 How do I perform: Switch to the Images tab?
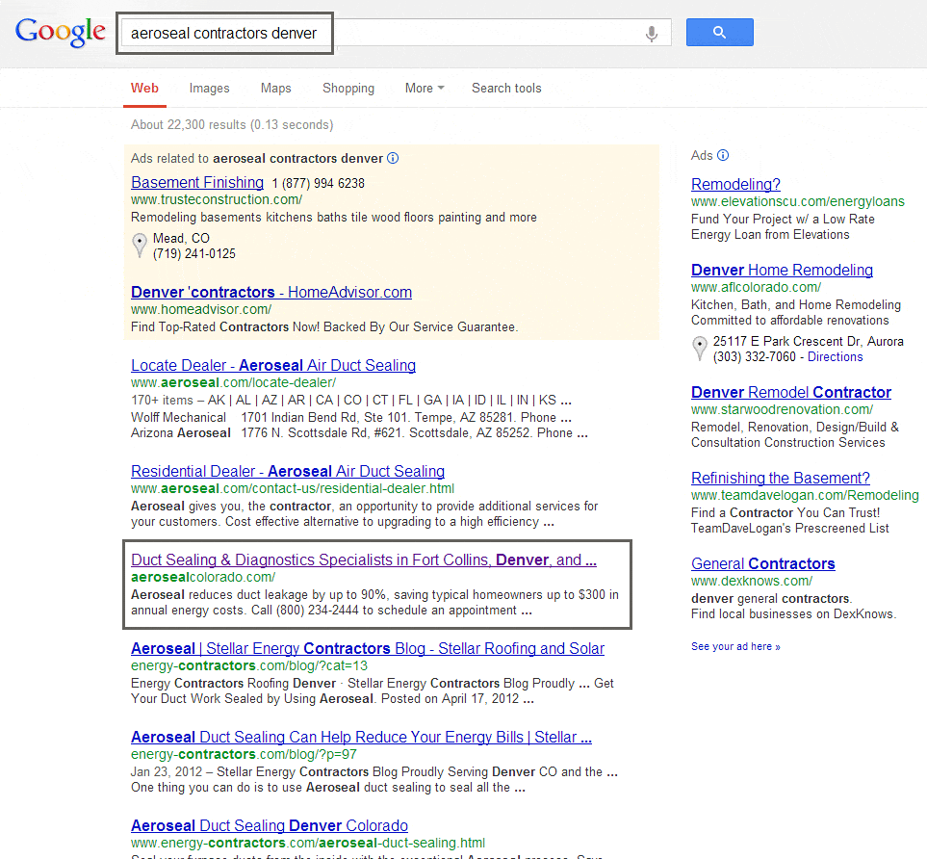[x=209, y=88]
